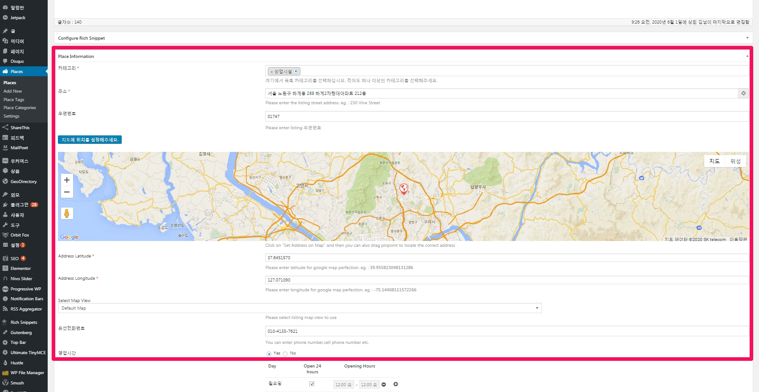Zoom out on the map

click(x=67, y=192)
